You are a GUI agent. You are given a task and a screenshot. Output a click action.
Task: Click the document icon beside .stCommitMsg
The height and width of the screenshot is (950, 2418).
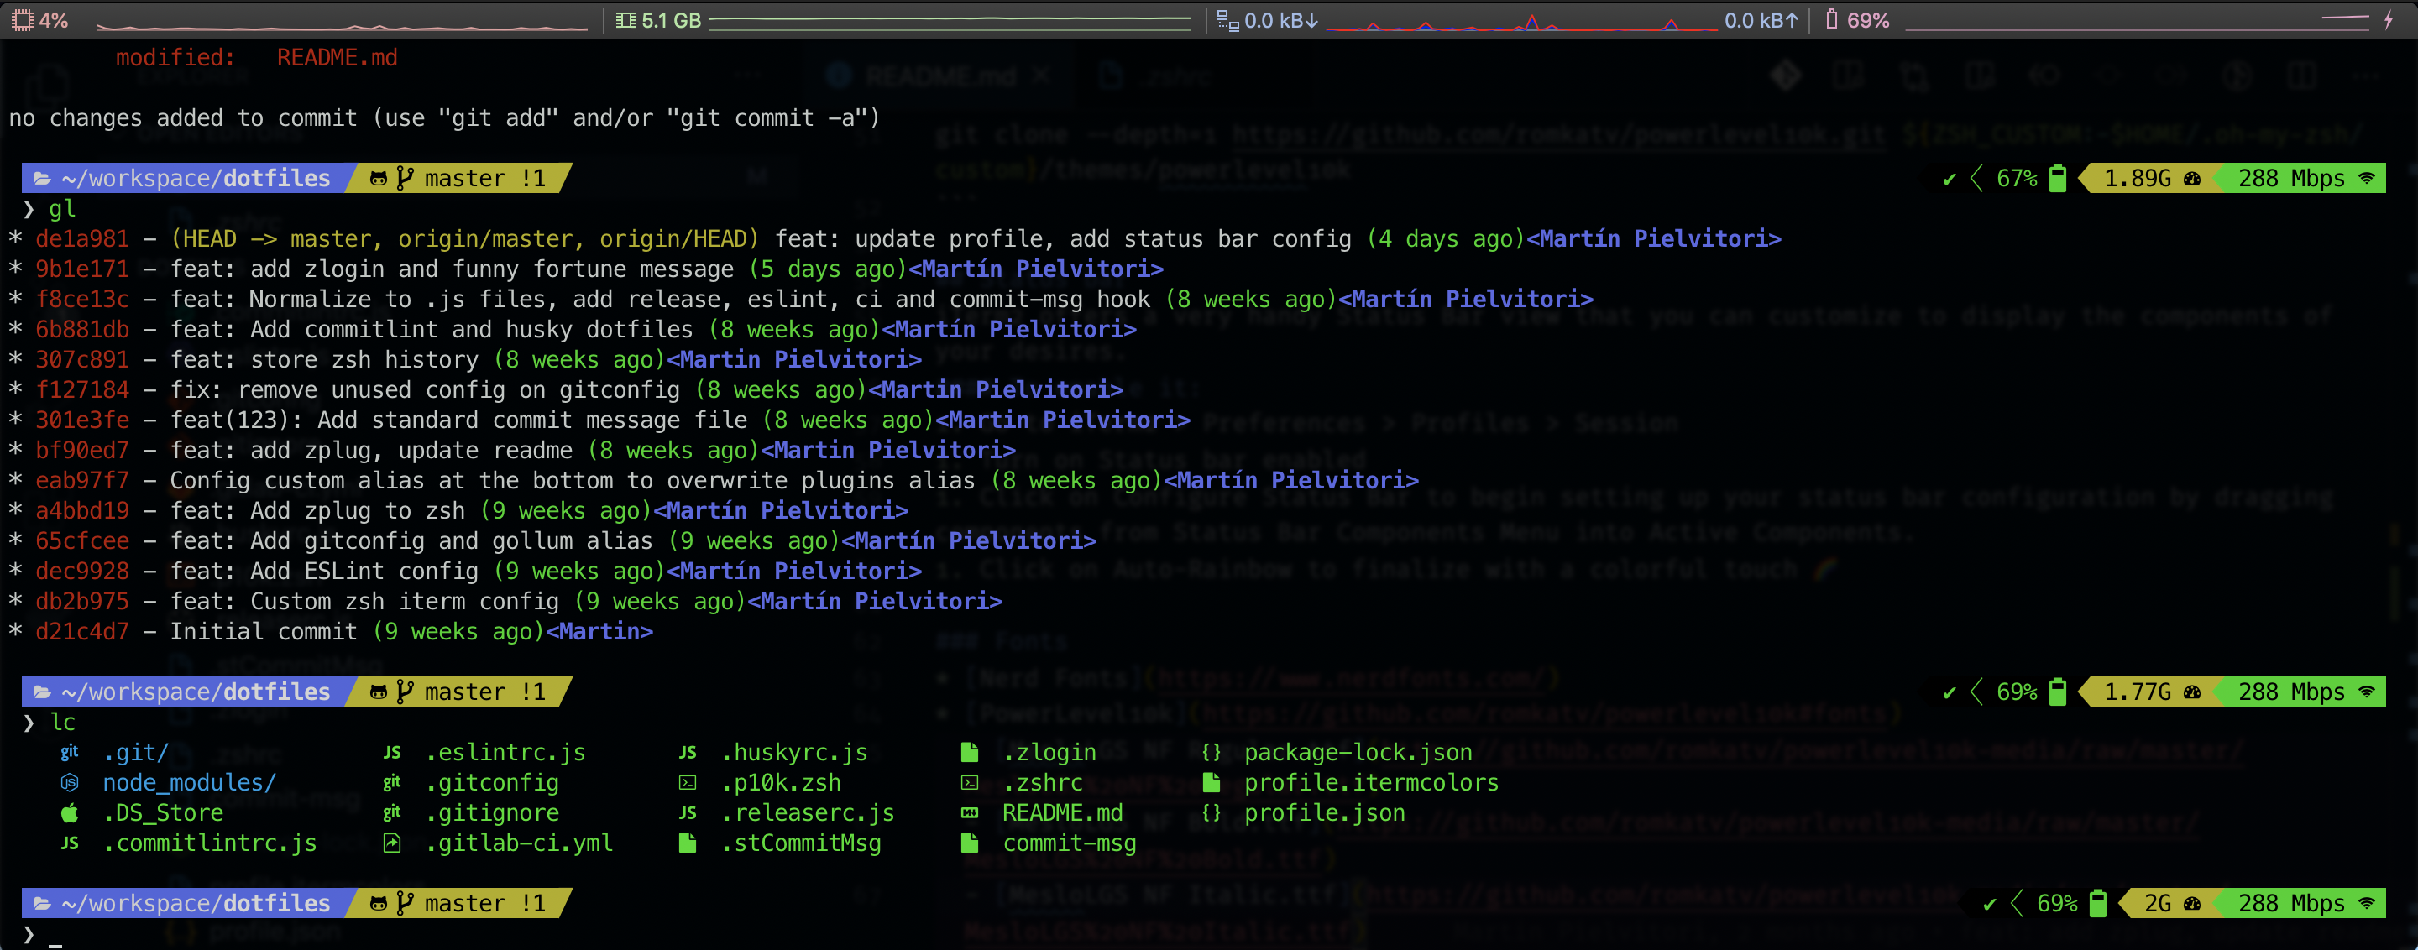tap(688, 843)
